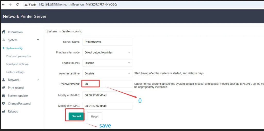The width and height of the screenshot is (264, 131).
Task: Click the 'Under normal circumstances' hint text
Action: click(199, 86)
